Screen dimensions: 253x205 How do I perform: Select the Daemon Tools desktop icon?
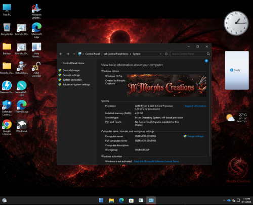[x=7, y=87]
